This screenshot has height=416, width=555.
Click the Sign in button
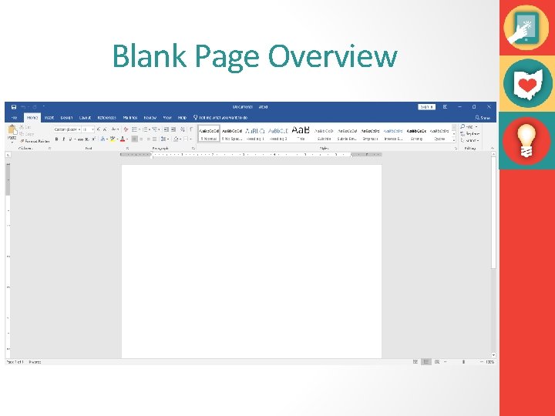coord(426,107)
